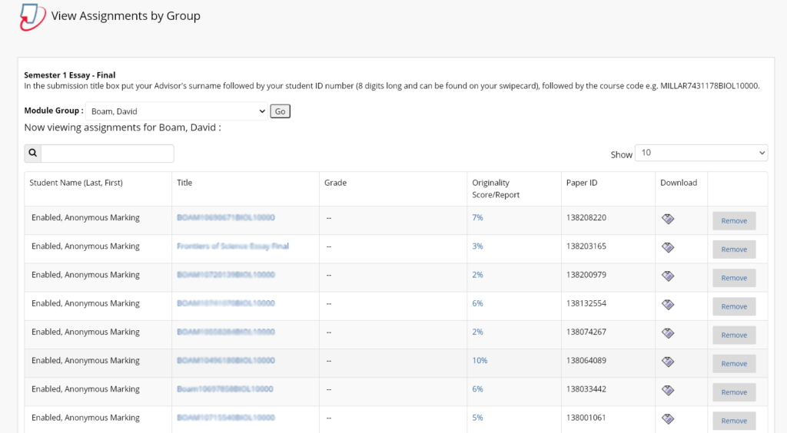Remove submission with paper ID 138203165
The width and height of the screenshot is (787, 433).
[x=734, y=250]
